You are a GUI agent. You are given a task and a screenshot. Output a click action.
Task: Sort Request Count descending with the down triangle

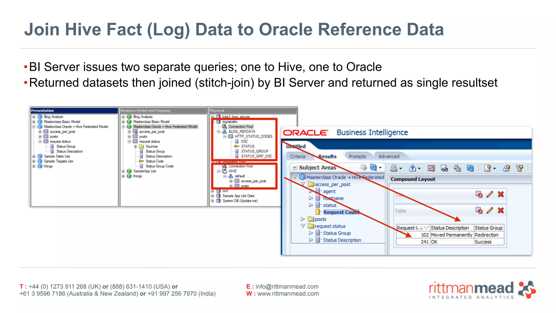[x=426, y=228]
